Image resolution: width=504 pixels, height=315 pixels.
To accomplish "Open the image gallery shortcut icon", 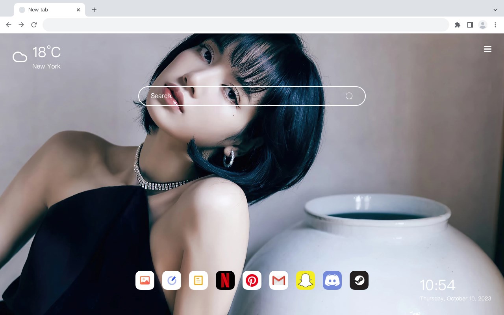I will coord(145,280).
